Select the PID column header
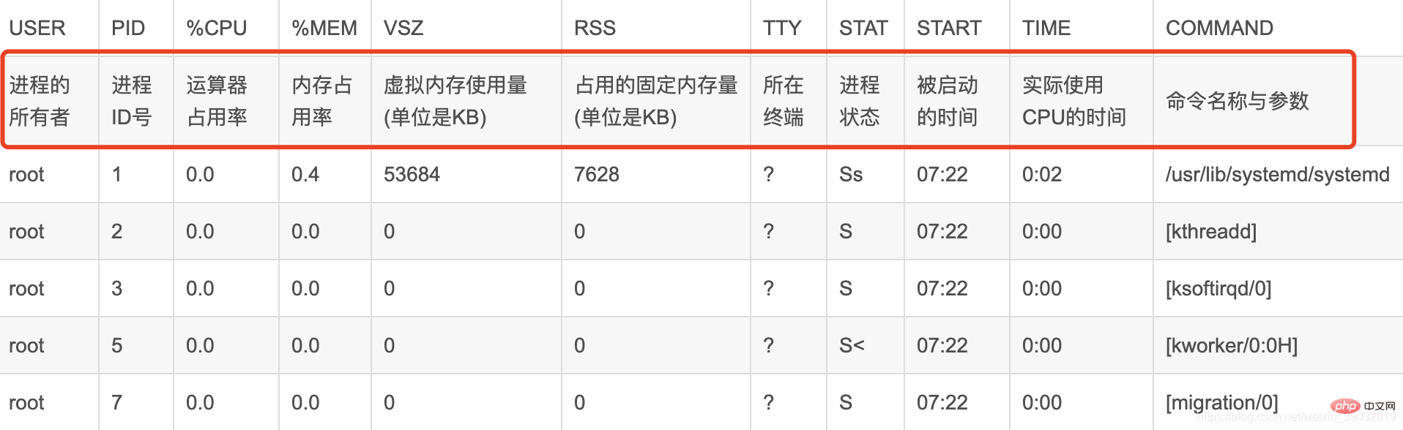 pos(128,28)
